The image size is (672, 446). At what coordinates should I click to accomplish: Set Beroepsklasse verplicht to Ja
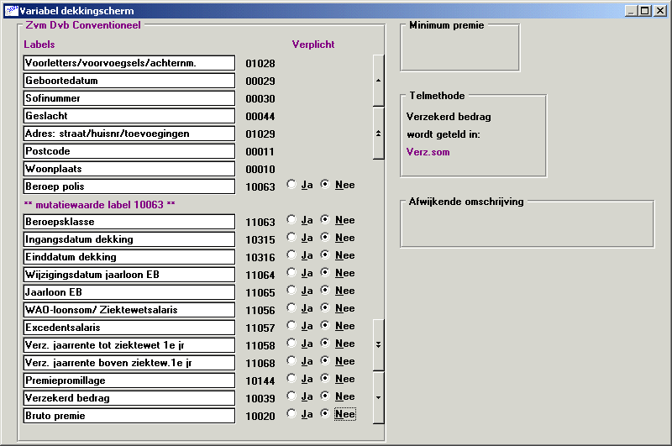[x=291, y=220]
